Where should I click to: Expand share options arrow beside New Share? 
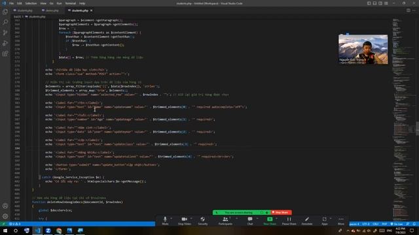[276, 218]
